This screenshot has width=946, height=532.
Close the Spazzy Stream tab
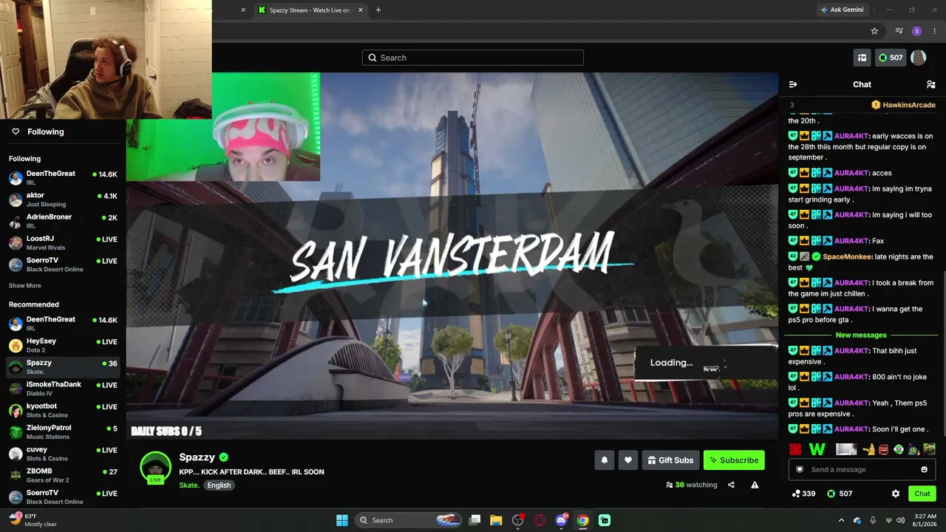[361, 10]
